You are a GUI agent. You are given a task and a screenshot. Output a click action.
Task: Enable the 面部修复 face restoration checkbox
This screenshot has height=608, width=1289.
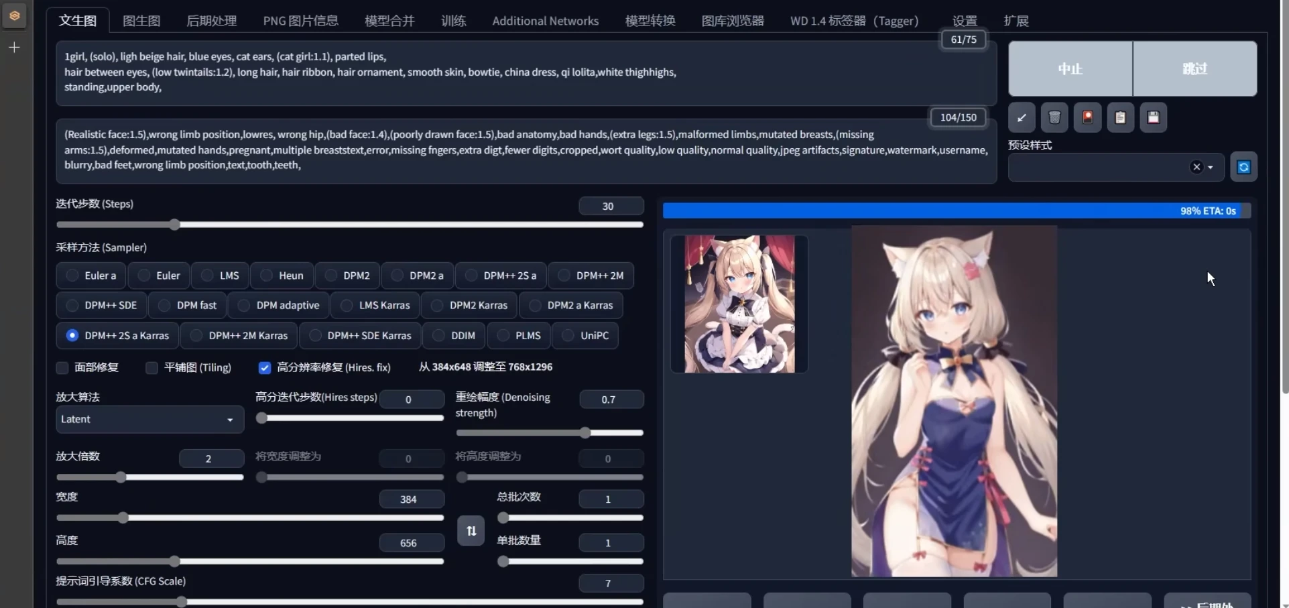click(62, 367)
